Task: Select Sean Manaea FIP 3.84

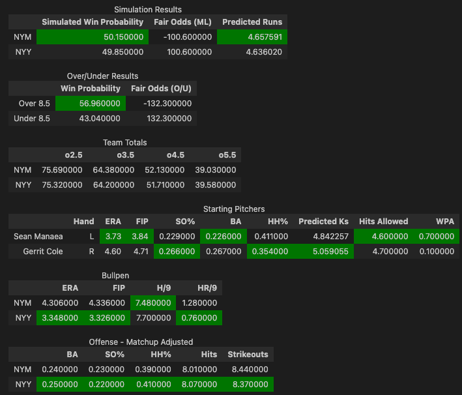Action: [x=140, y=237]
